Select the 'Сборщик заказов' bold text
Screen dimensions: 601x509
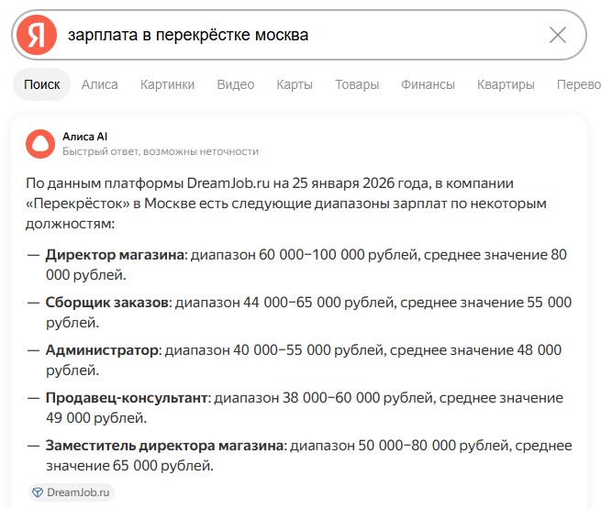107,303
